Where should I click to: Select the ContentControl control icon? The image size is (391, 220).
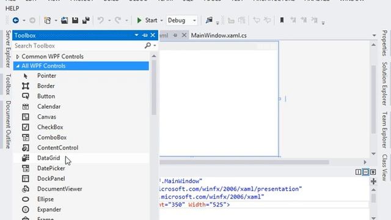click(x=26, y=148)
